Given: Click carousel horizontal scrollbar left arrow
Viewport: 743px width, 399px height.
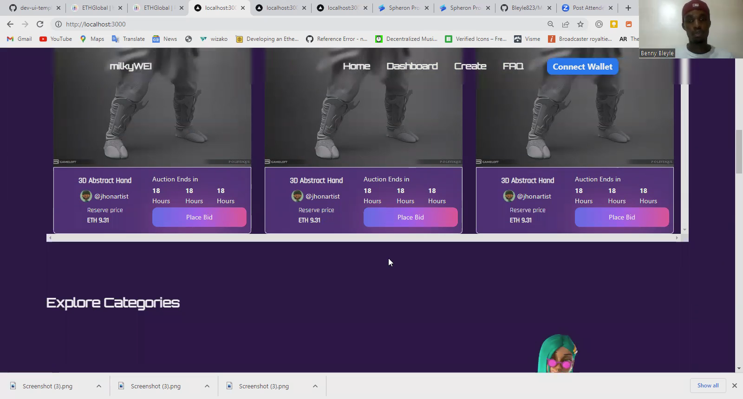Looking at the screenshot, I should [50, 238].
